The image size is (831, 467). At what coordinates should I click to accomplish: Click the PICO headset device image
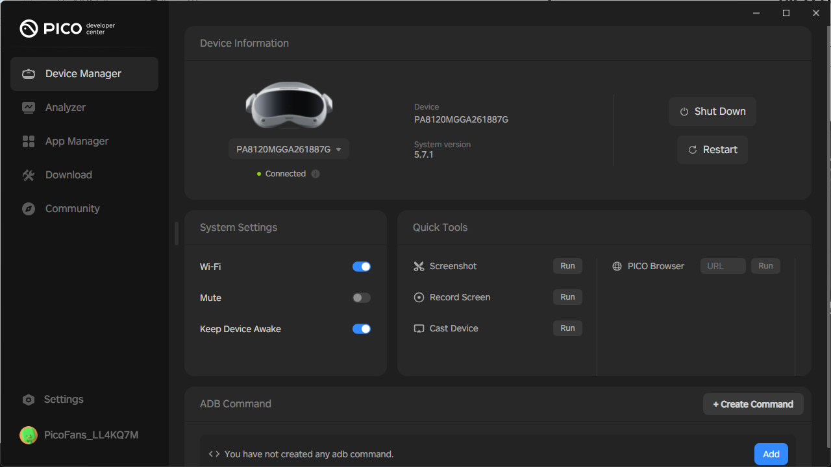point(289,106)
